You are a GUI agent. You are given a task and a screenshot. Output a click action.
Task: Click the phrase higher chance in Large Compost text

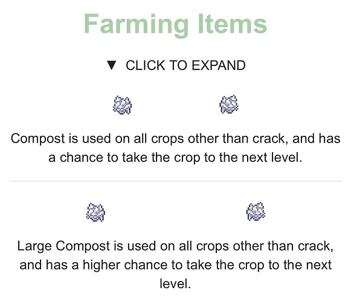(x=125, y=265)
